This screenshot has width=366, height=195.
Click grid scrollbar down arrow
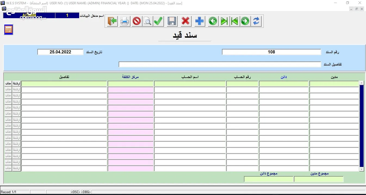(x=361, y=169)
